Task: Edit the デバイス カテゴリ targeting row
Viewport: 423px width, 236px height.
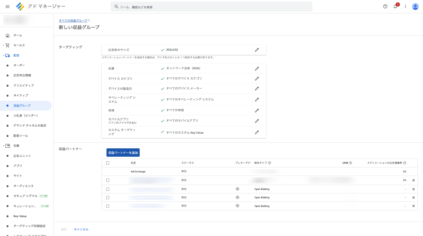Action: tap(257, 78)
